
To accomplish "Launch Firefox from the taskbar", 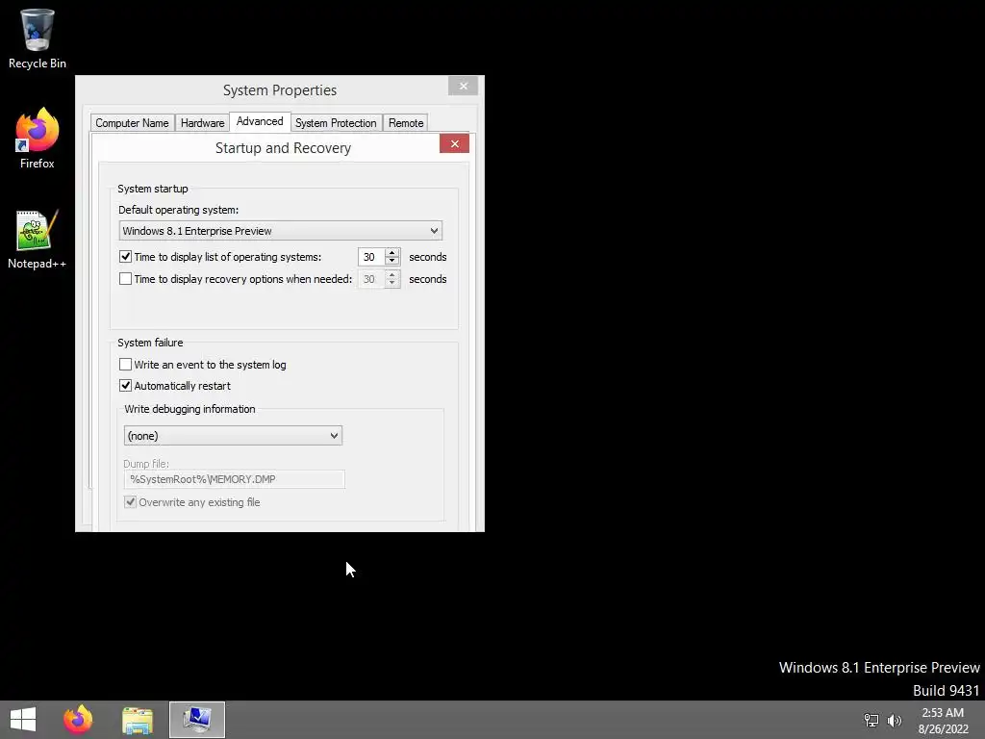I will point(78,720).
